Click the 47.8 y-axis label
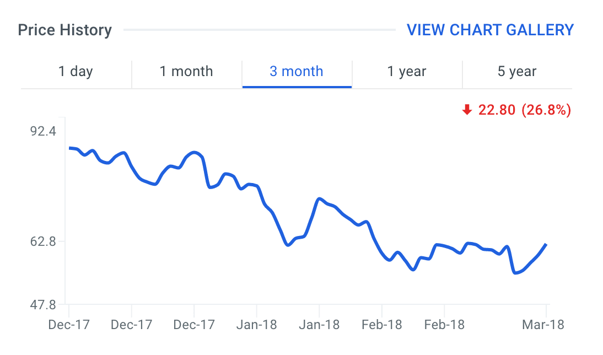 tap(44, 304)
